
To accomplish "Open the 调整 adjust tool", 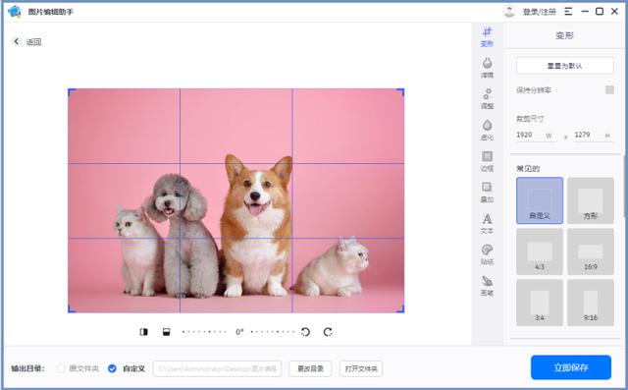I will [487, 99].
